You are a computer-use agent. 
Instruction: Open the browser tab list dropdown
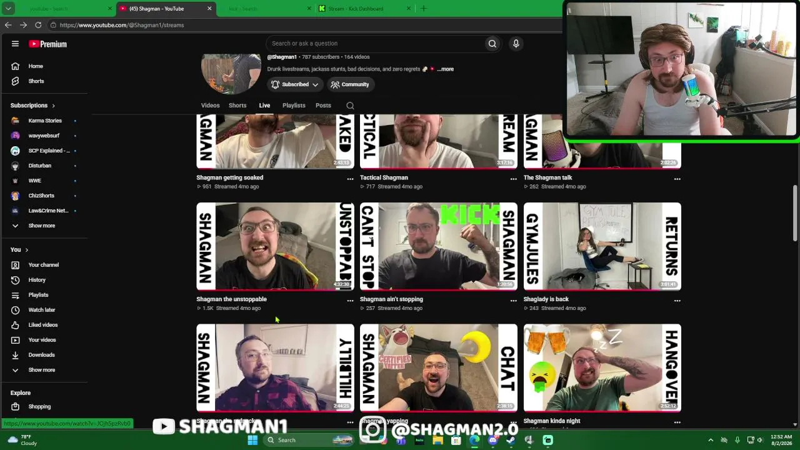(x=8, y=9)
